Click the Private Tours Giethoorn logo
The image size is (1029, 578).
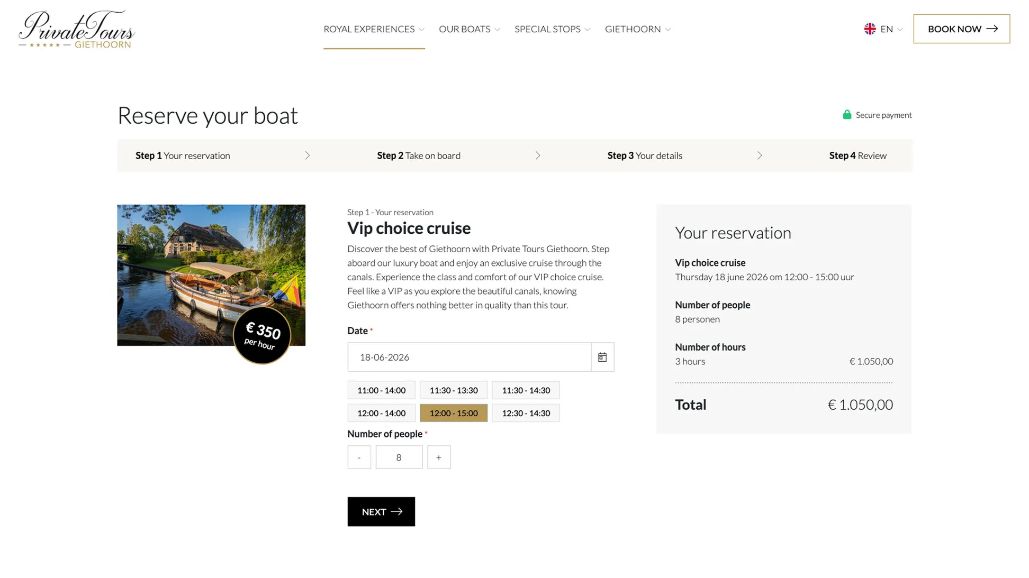(x=76, y=29)
